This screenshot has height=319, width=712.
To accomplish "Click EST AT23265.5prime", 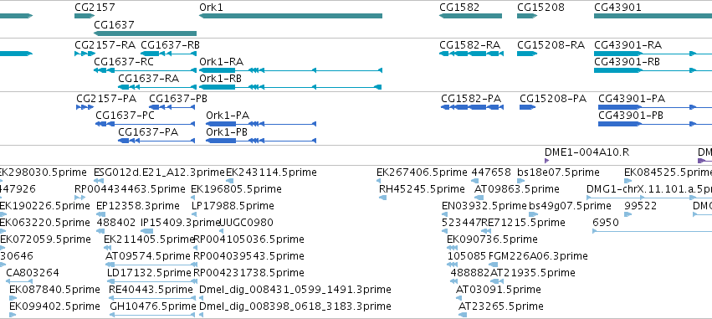I will (501, 306).
